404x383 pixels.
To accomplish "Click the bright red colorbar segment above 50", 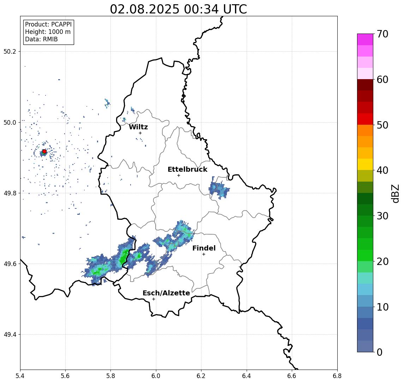I will [x=365, y=119].
